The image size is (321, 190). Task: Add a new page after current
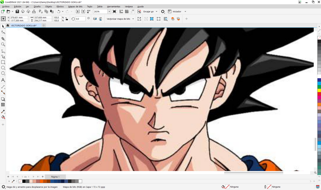pos(43,177)
